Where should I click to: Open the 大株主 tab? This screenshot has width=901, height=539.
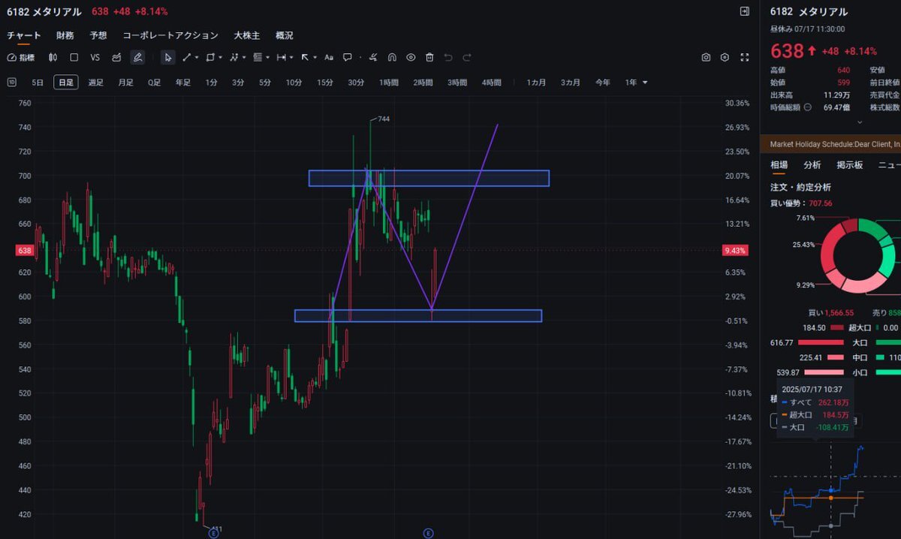coord(247,35)
